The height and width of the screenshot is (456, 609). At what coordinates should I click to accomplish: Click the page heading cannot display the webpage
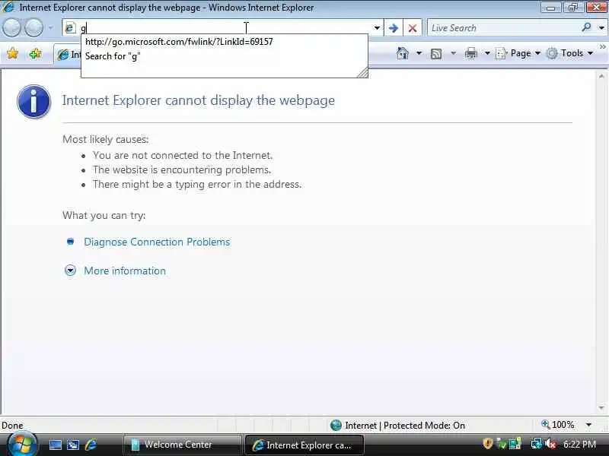tap(199, 100)
